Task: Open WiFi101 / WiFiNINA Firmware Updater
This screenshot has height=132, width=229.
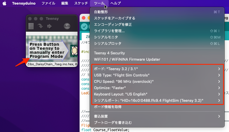Action: coord(157,59)
